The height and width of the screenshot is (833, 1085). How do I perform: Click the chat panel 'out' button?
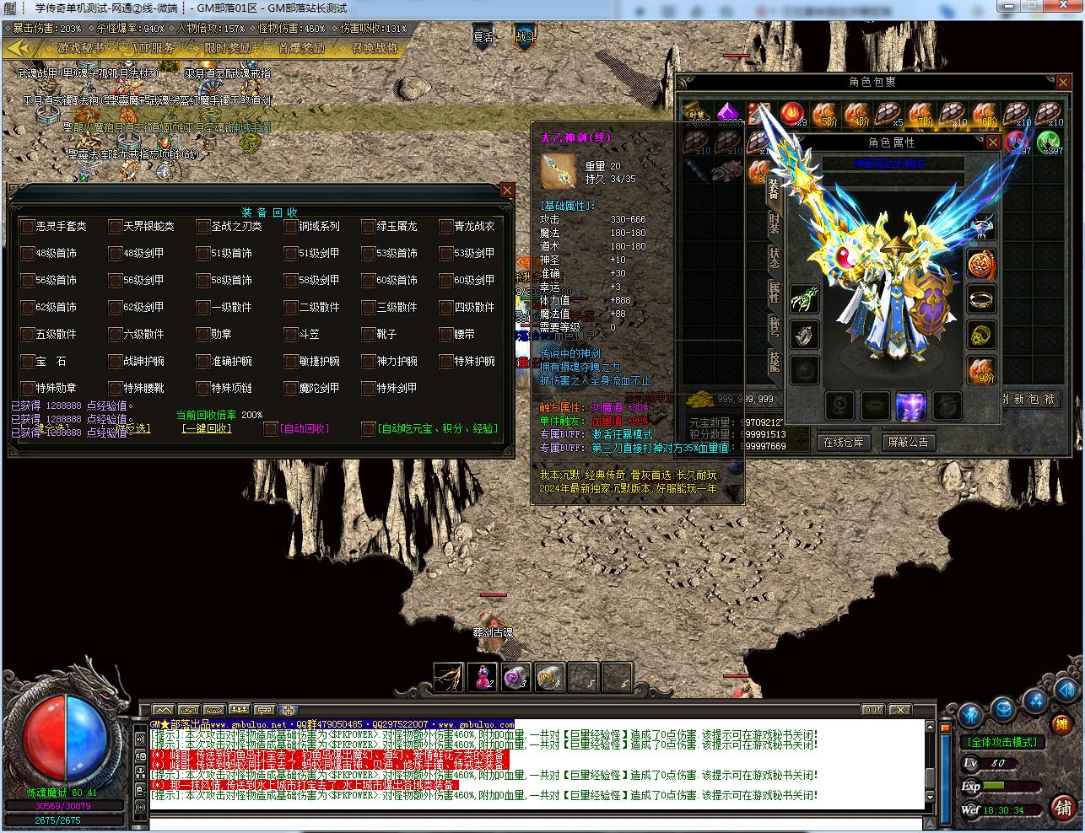(x=872, y=710)
